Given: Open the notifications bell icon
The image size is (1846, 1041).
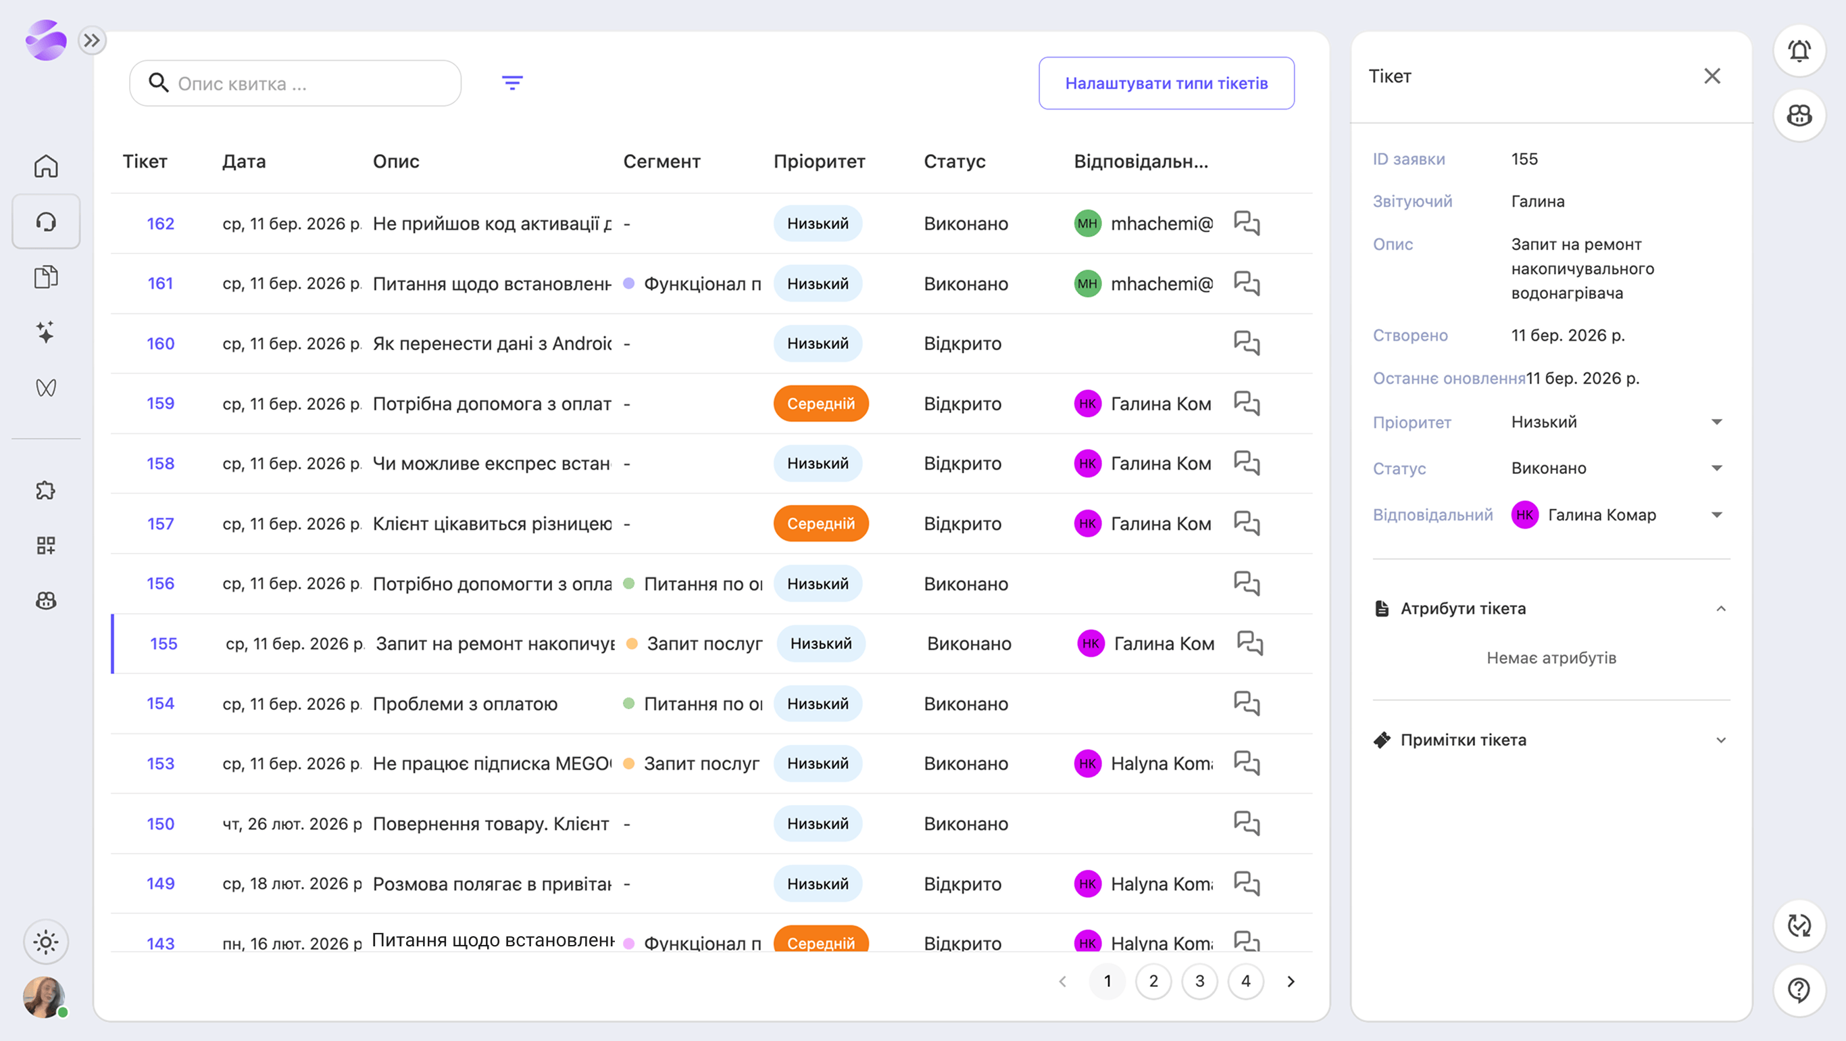Looking at the screenshot, I should (1799, 51).
